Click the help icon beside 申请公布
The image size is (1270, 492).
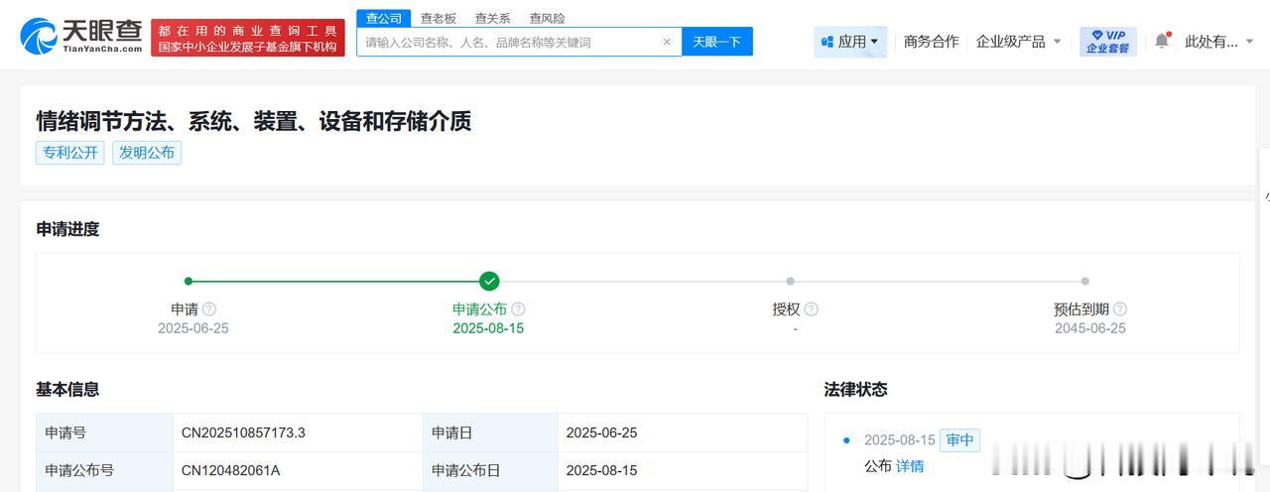tap(518, 309)
